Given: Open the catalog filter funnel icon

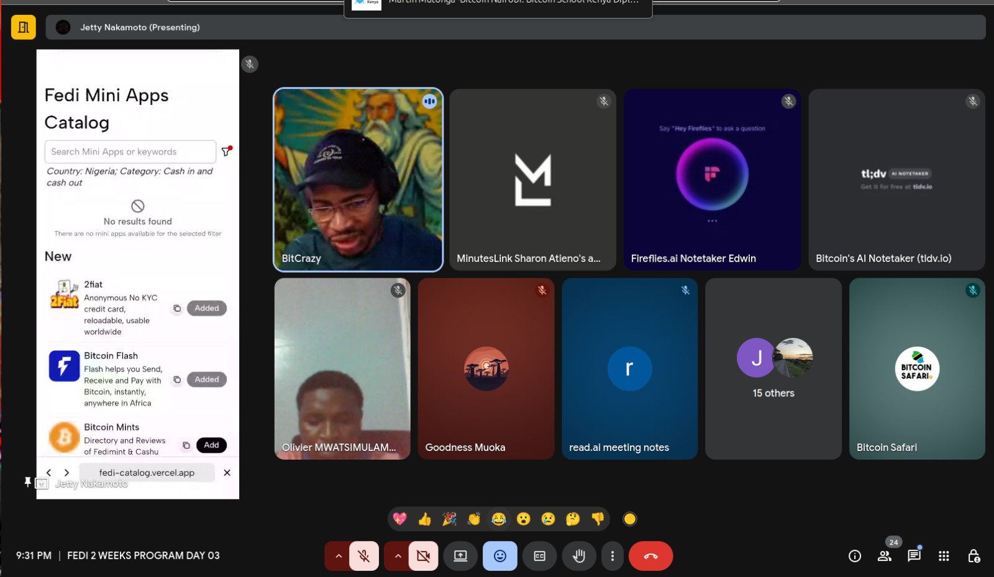Looking at the screenshot, I should tap(227, 151).
